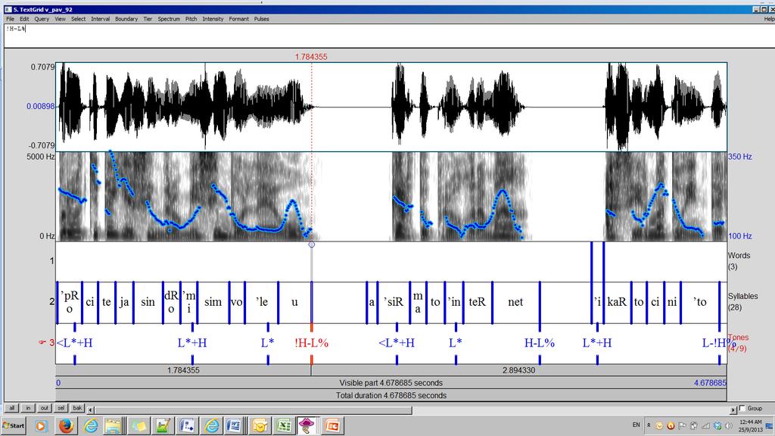The width and height of the screenshot is (775, 436).
Task: Open the Pulses menu
Action: pos(261,19)
